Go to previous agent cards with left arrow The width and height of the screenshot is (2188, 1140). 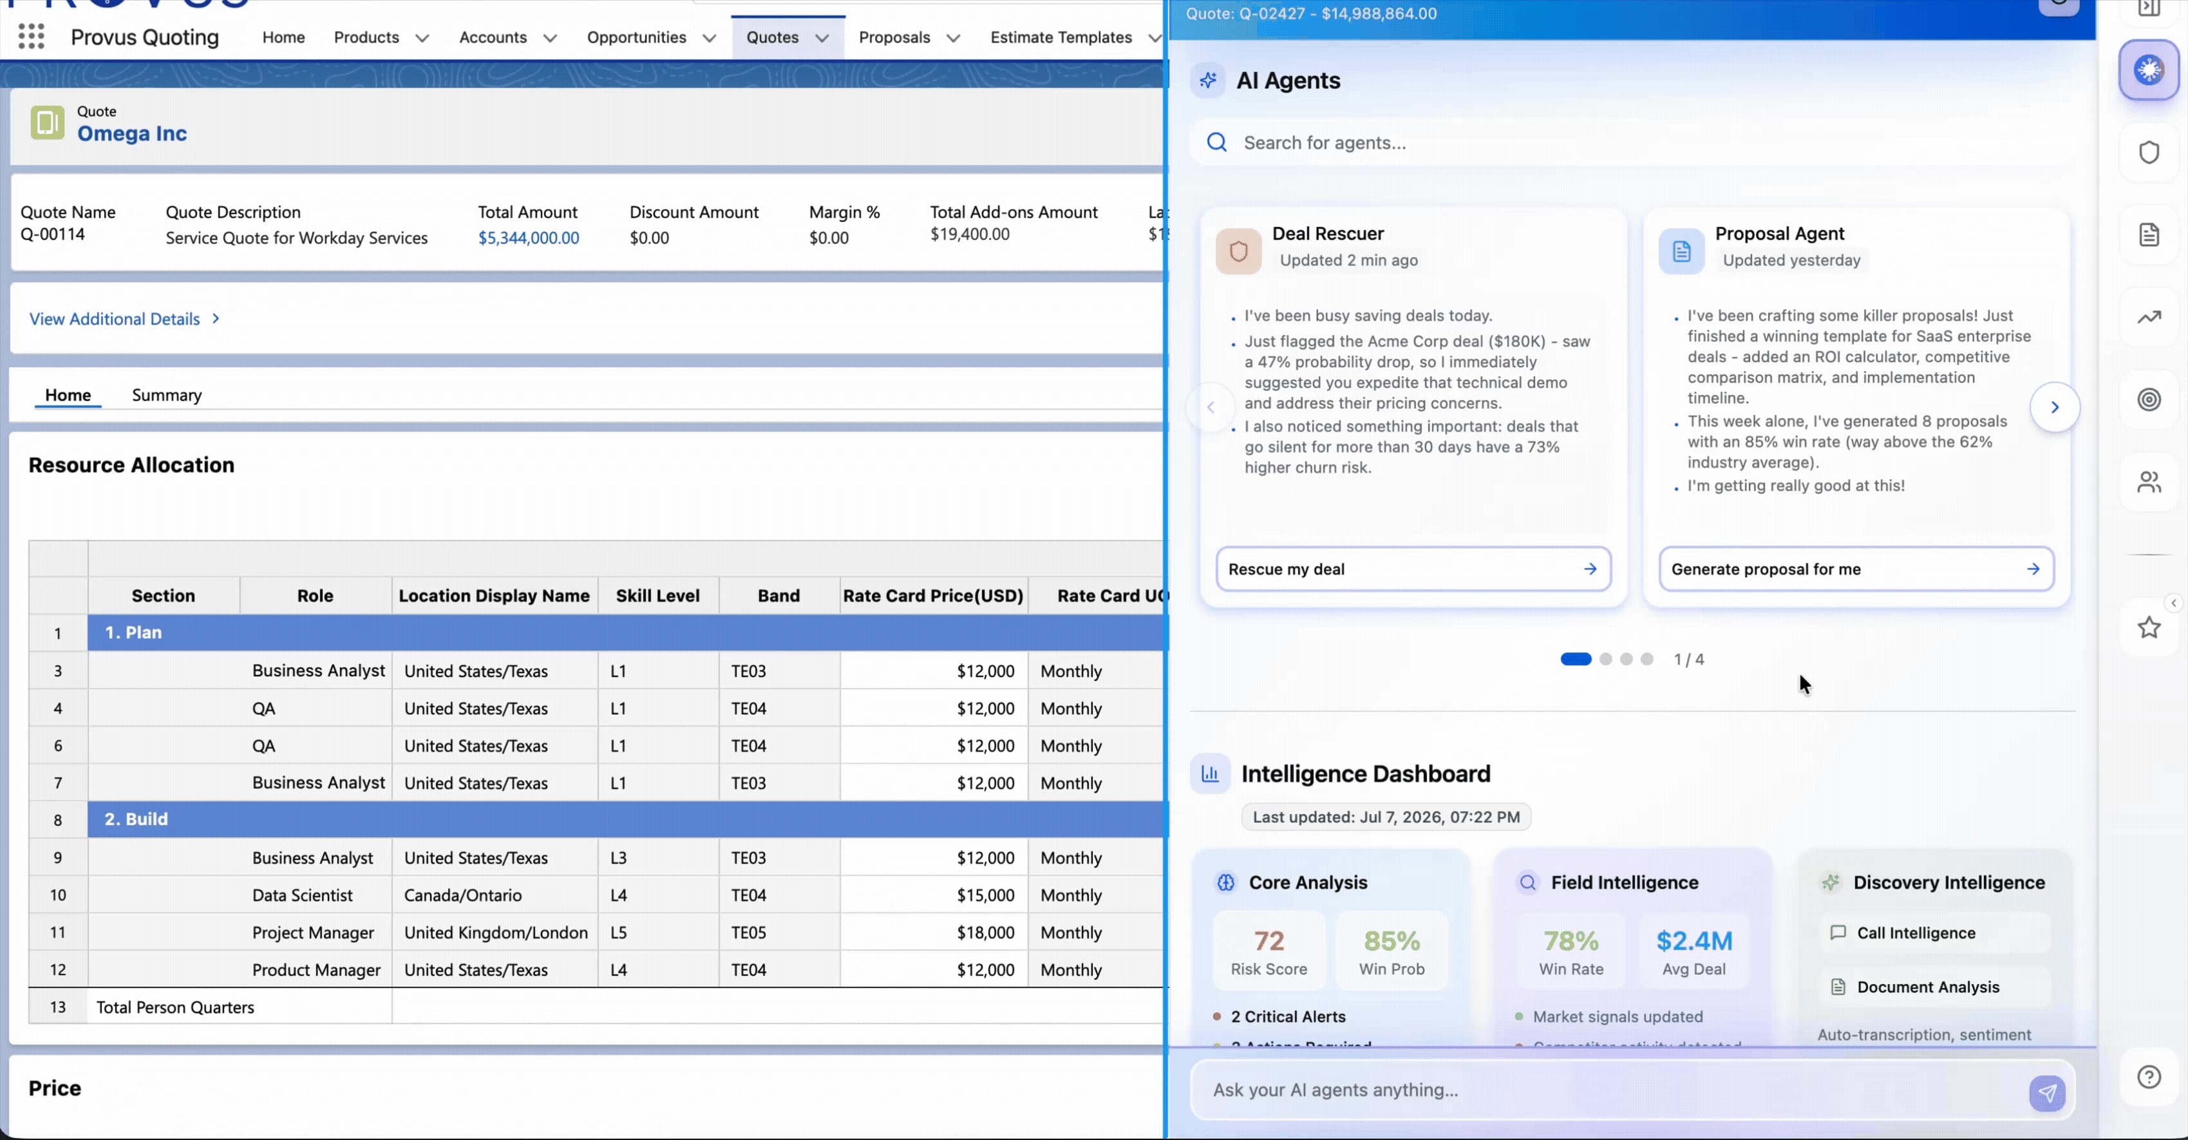tap(1211, 407)
